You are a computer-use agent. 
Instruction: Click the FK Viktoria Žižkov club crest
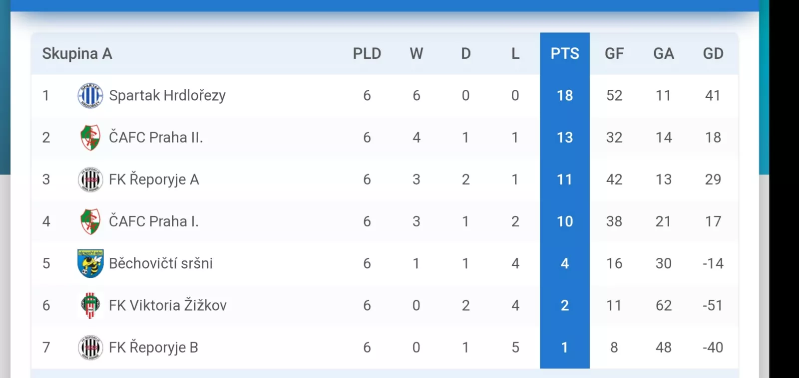(x=90, y=305)
